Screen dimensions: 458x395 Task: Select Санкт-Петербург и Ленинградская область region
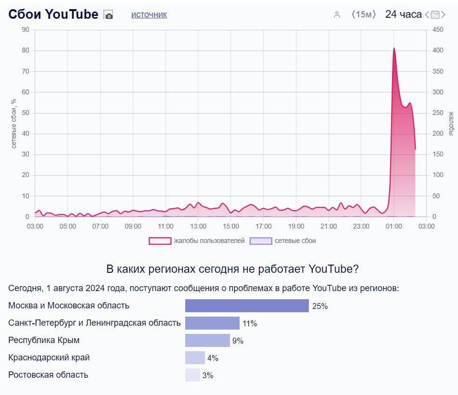click(x=94, y=323)
